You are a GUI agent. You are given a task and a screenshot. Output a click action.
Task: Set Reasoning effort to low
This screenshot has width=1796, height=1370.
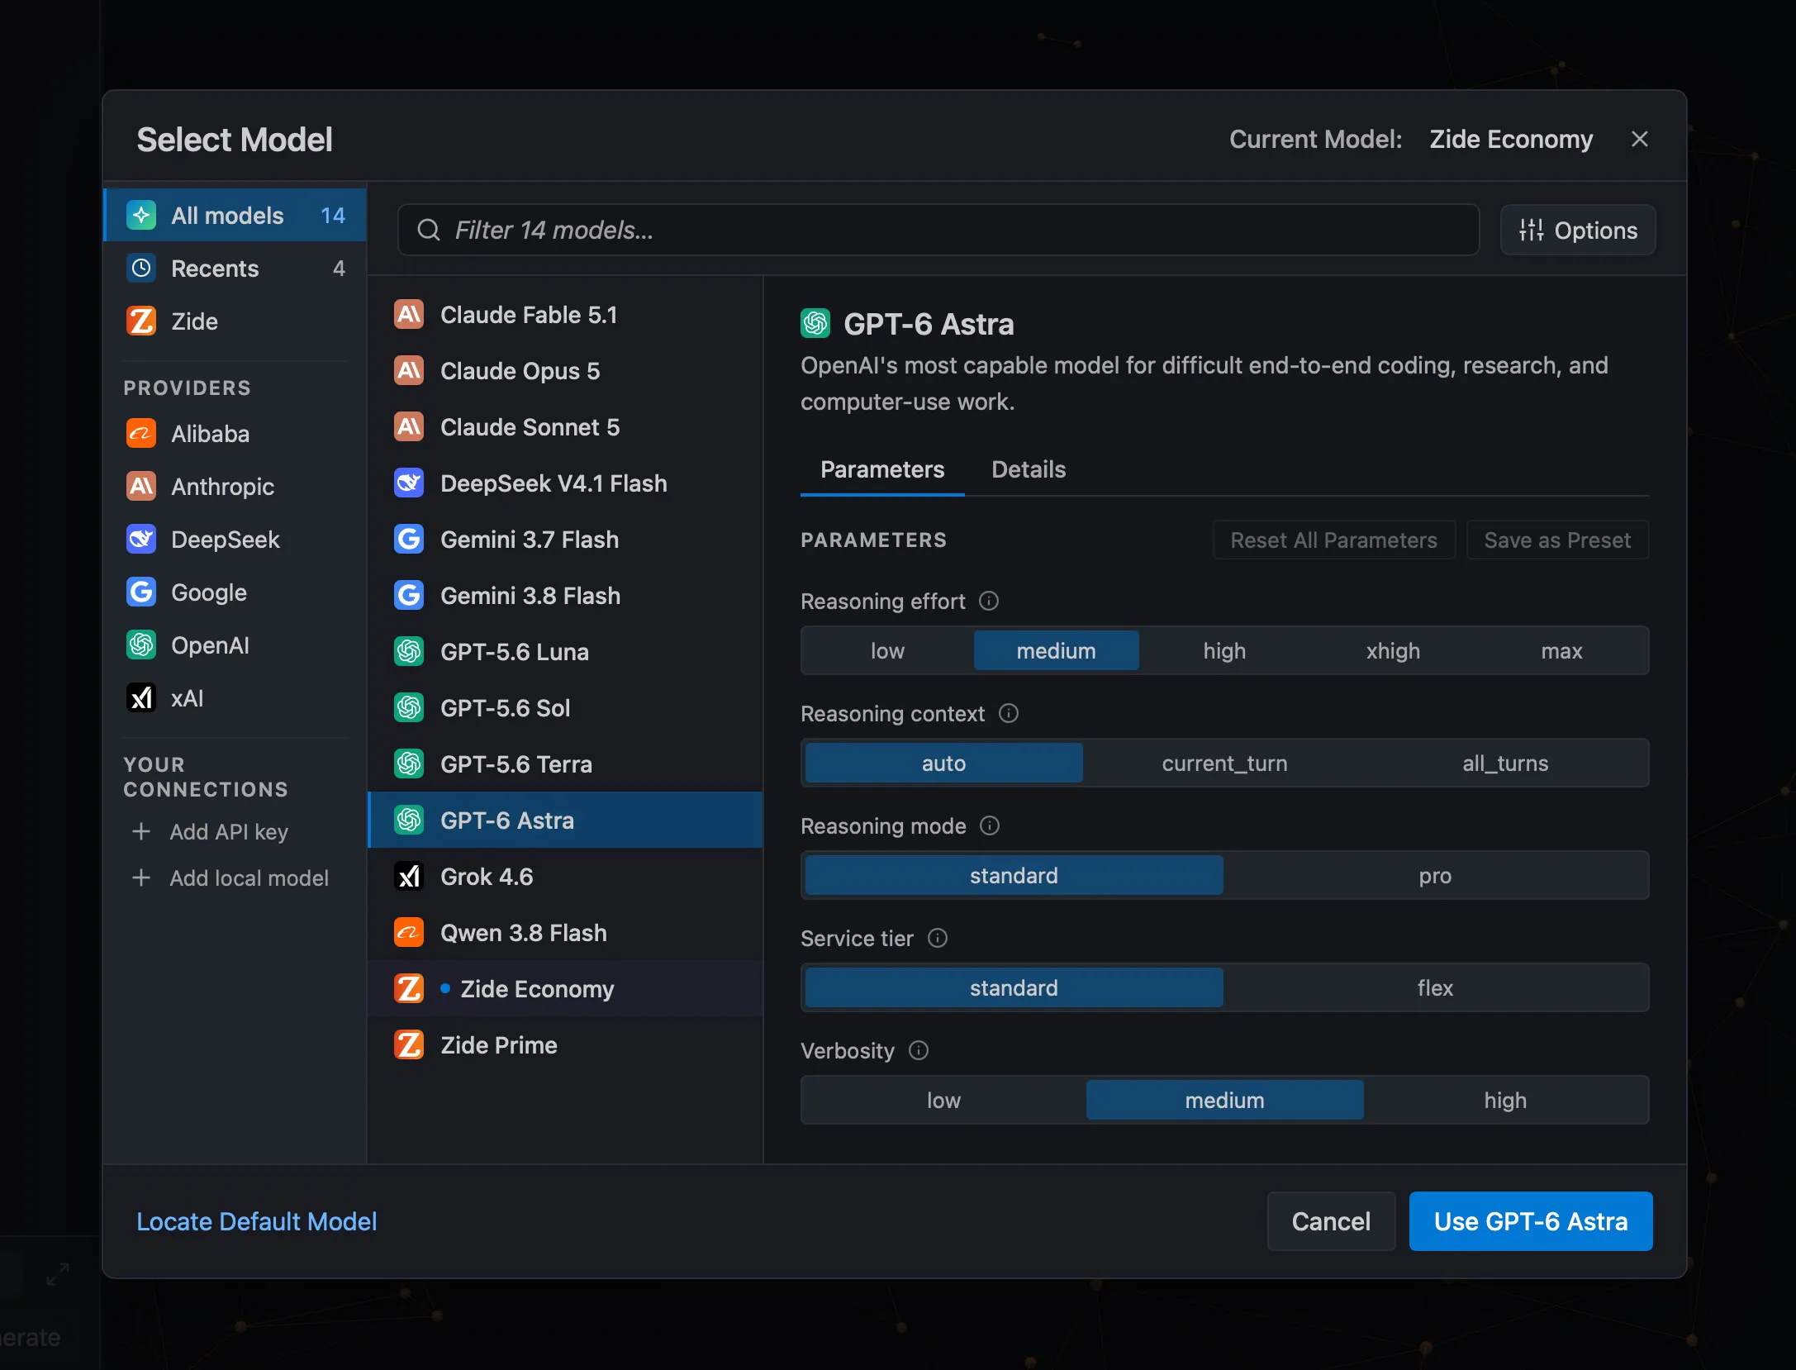tap(887, 651)
